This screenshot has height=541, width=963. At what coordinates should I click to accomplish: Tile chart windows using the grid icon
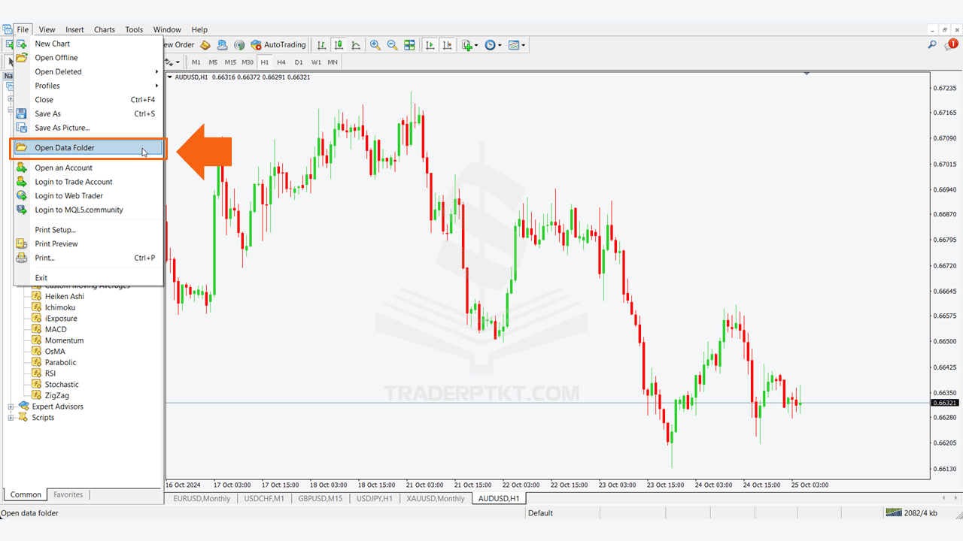(409, 45)
